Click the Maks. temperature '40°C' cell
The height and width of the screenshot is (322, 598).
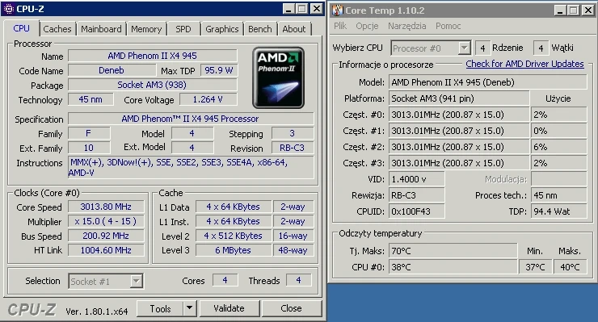[570, 267]
